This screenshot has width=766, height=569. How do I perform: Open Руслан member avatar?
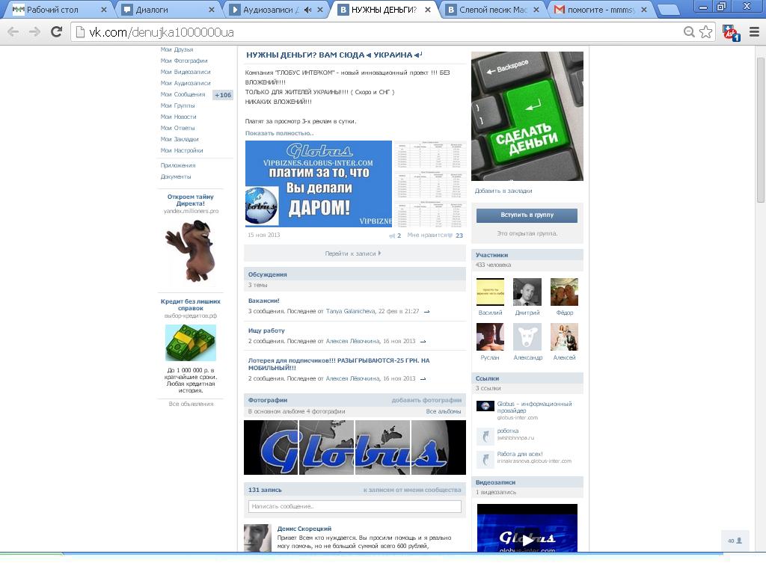[490, 337]
